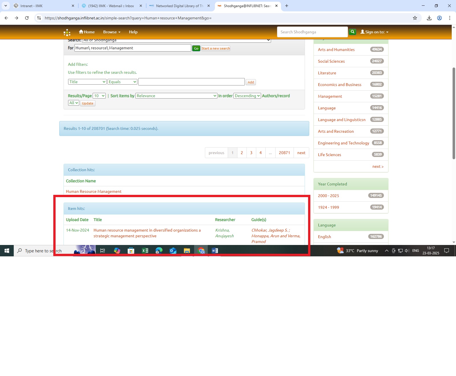Click the Shodhganga logo icon
The image size is (456, 376).
[x=67, y=32]
